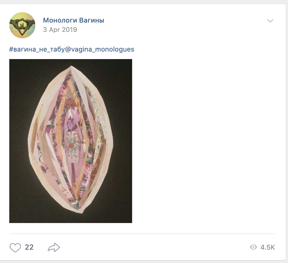The height and width of the screenshot is (263, 288).
Task: Open post options via the chevron arrow
Action: (x=270, y=21)
